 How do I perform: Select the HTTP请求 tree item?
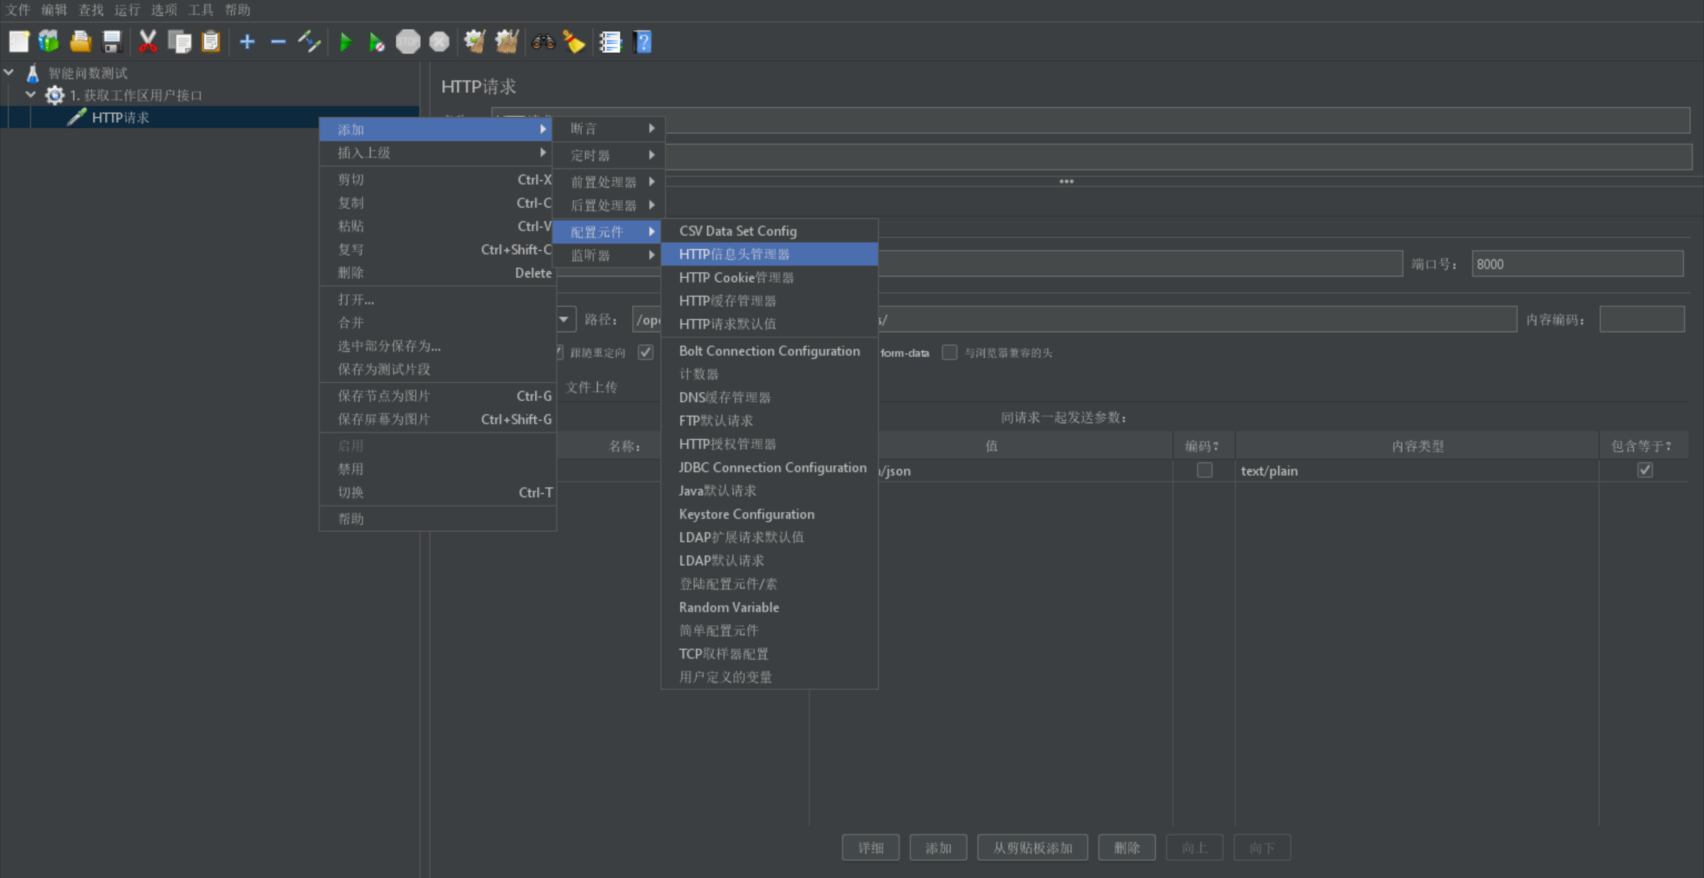pyautogui.click(x=120, y=117)
